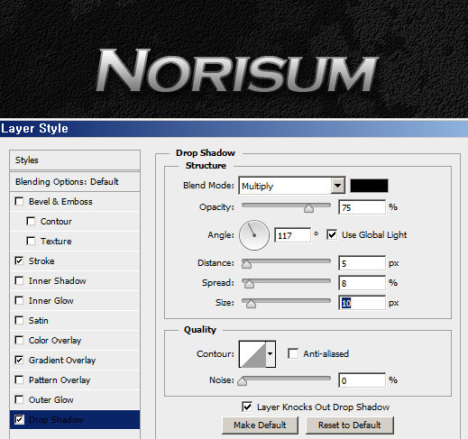Viewport: 468px width, 439px height.
Task: Open Blending Options: Default
Action: click(75, 182)
